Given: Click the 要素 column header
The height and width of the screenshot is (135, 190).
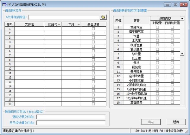Looking at the screenshot, I should (x=136, y=21).
